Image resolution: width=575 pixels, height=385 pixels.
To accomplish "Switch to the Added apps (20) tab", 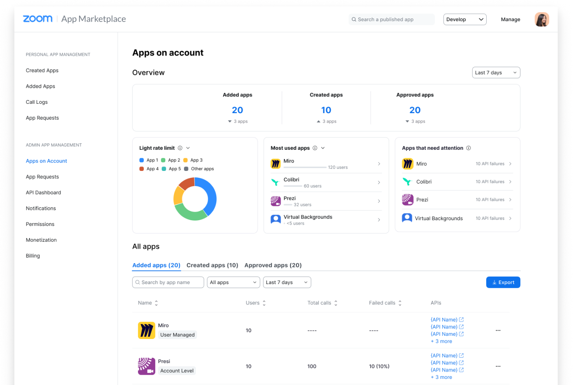I will tap(156, 265).
